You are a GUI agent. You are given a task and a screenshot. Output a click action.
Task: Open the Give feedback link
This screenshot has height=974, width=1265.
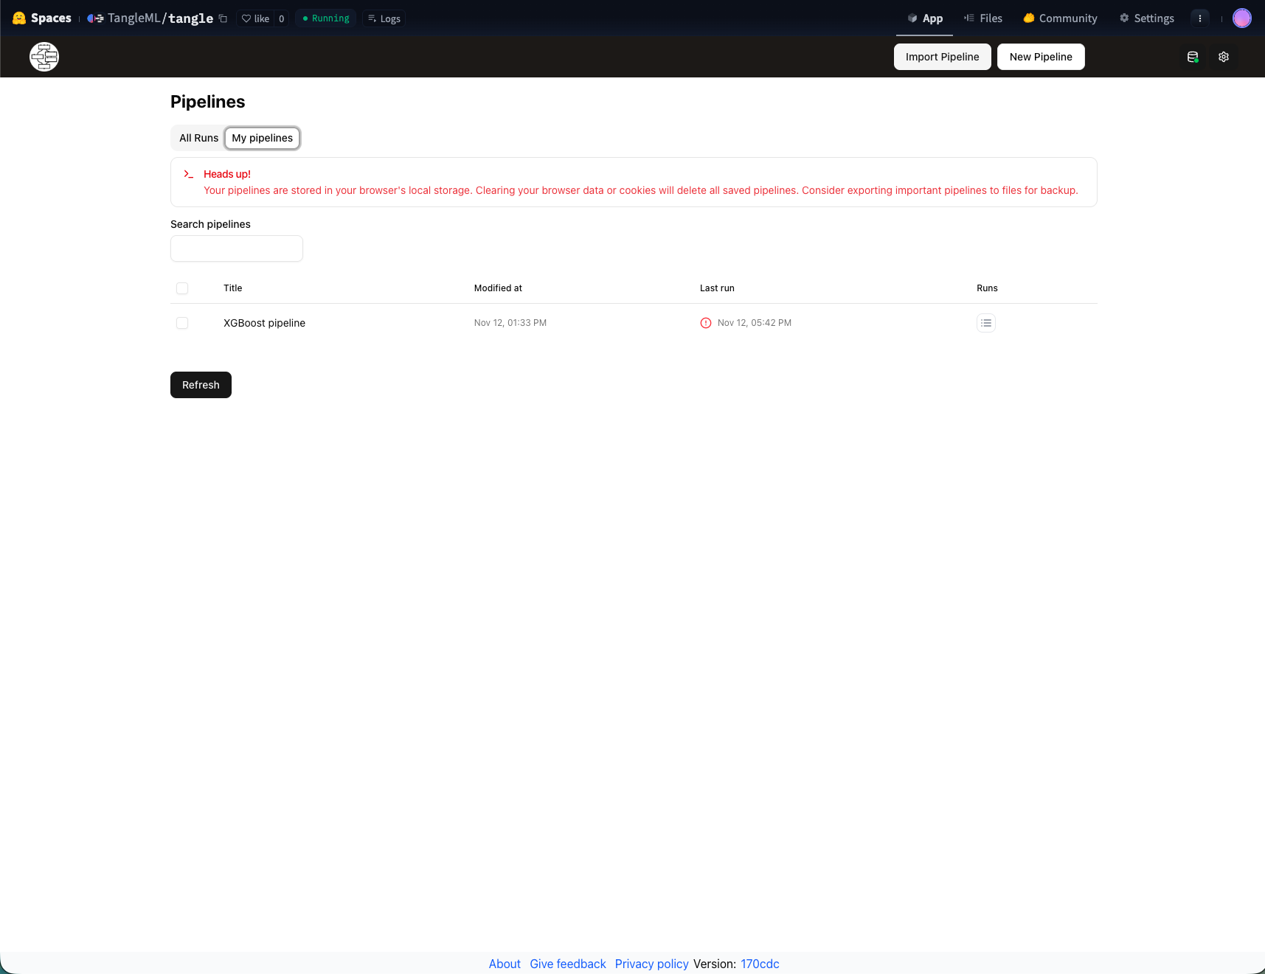pos(567,964)
